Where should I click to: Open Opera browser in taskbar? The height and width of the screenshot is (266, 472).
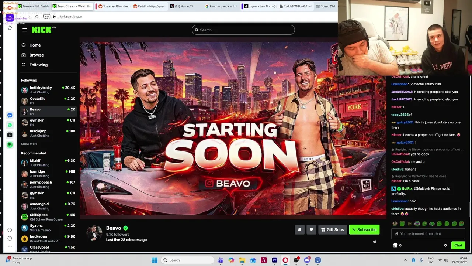(x=285, y=260)
